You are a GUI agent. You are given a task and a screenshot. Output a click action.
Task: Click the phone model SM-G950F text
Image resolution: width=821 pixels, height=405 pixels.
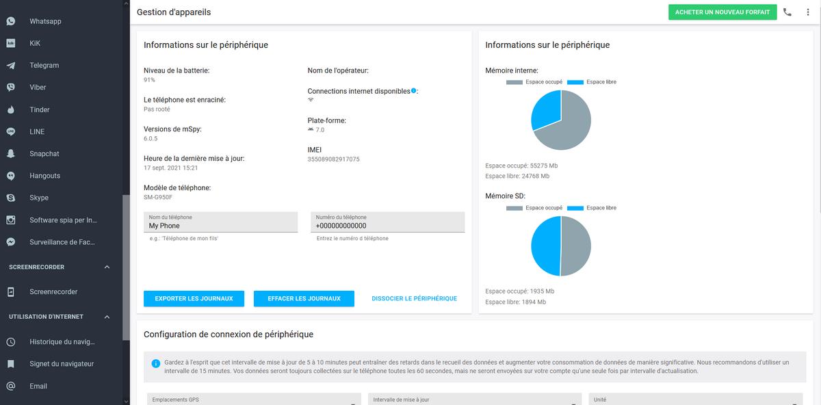(158, 197)
